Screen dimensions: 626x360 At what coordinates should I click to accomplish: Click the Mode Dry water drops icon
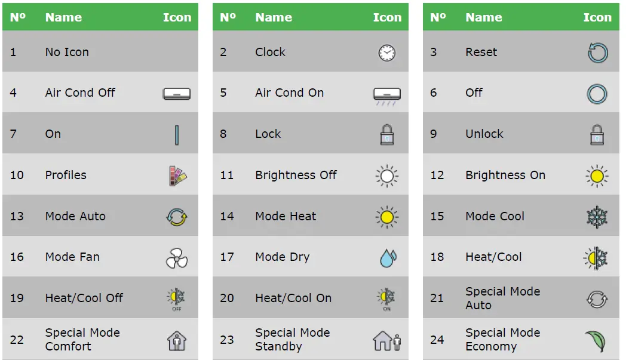click(388, 258)
